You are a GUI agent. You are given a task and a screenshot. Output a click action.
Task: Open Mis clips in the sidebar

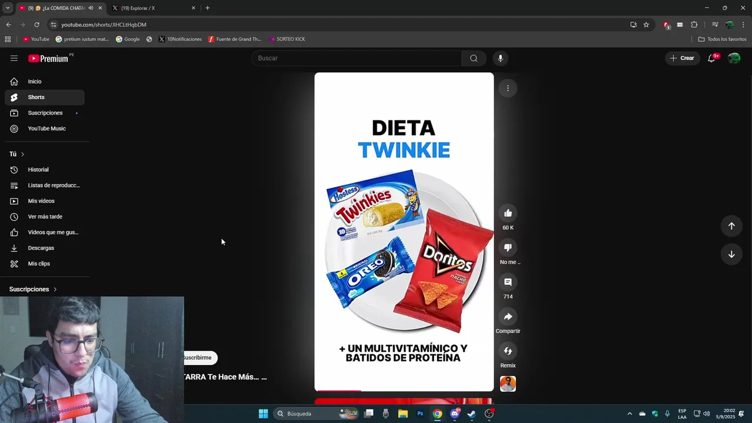pos(45,264)
